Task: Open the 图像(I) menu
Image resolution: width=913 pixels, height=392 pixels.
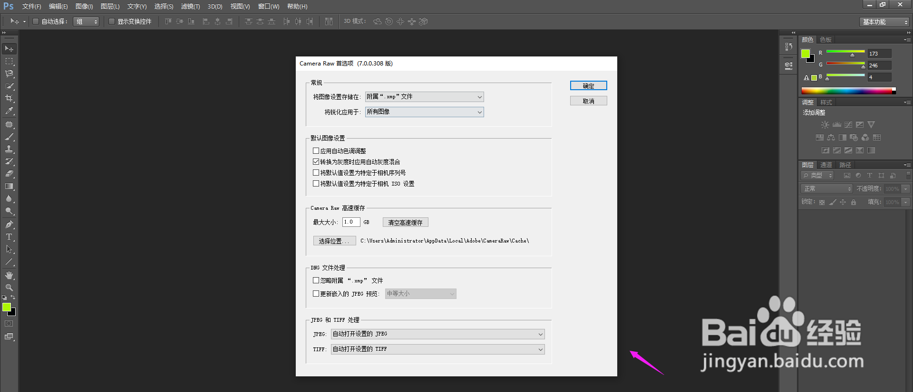Action: (84, 7)
